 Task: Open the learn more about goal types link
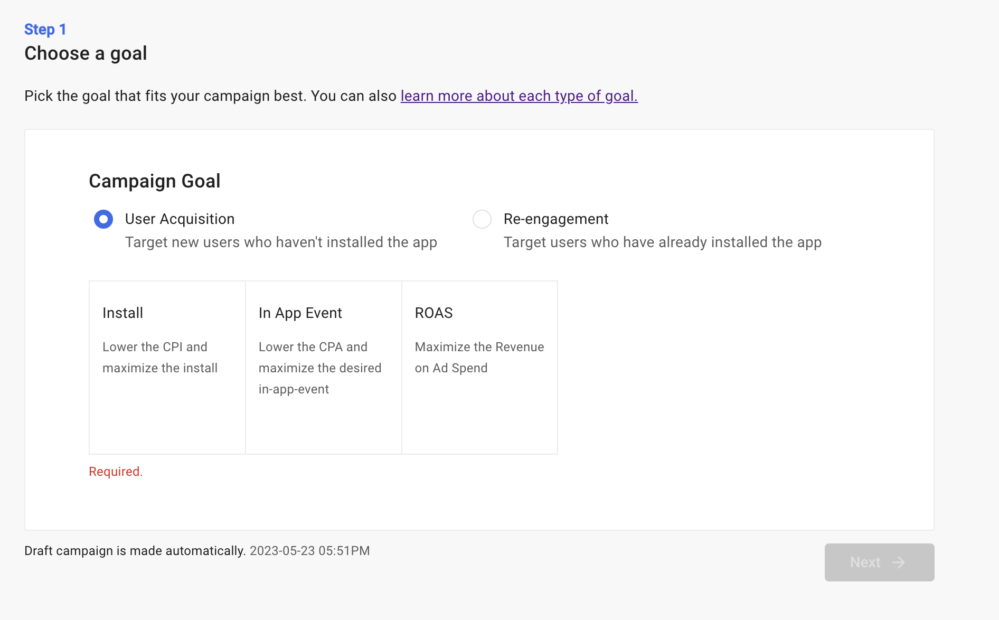pyautogui.click(x=519, y=96)
